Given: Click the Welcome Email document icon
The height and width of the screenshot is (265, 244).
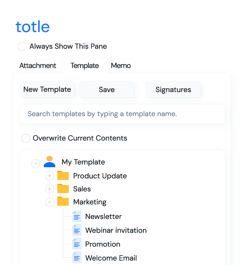Looking at the screenshot, I should coord(77,258).
